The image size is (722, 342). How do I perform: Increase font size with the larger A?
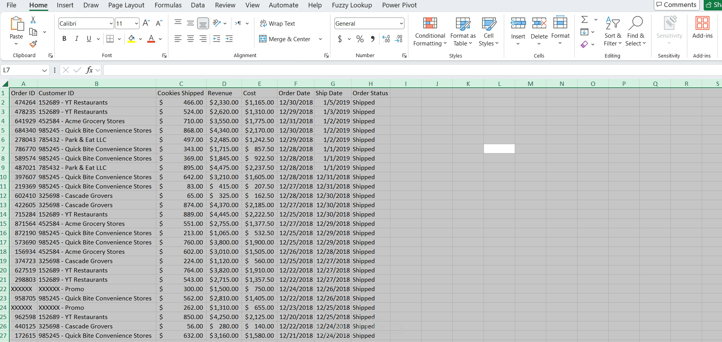(x=146, y=23)
